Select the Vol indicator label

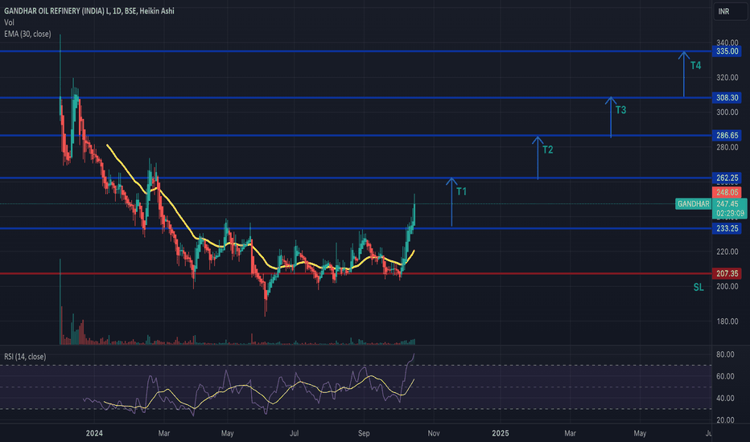coord(9,23)
